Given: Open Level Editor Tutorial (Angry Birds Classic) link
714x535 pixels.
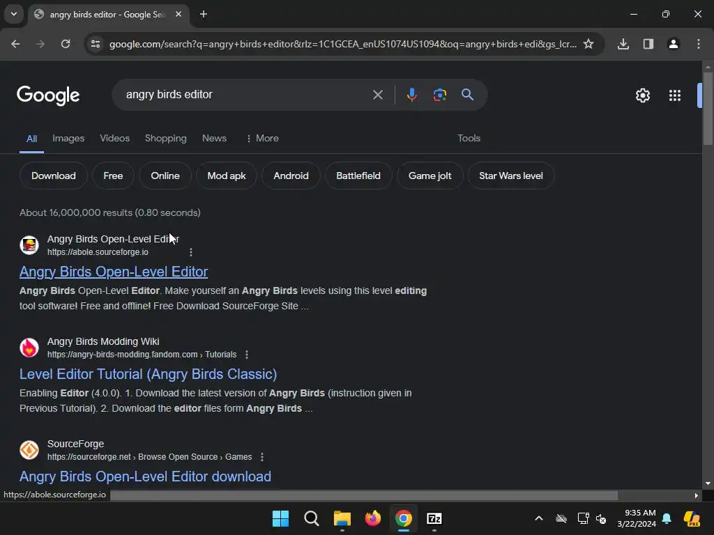Looking at the screenshot, I should coord(148,374).
